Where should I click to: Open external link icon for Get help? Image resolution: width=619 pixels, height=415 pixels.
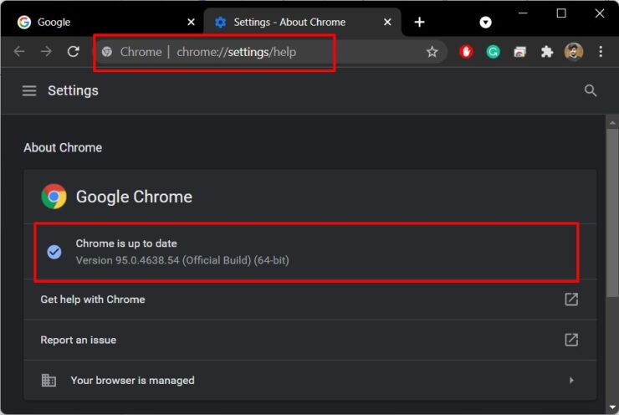(x=571, y=300)
